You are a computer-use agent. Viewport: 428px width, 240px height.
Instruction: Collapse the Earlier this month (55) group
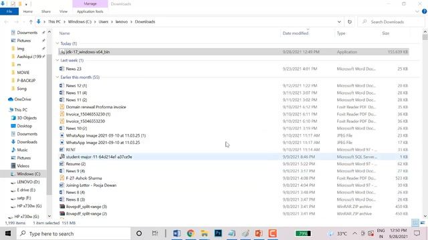(58, 77)
